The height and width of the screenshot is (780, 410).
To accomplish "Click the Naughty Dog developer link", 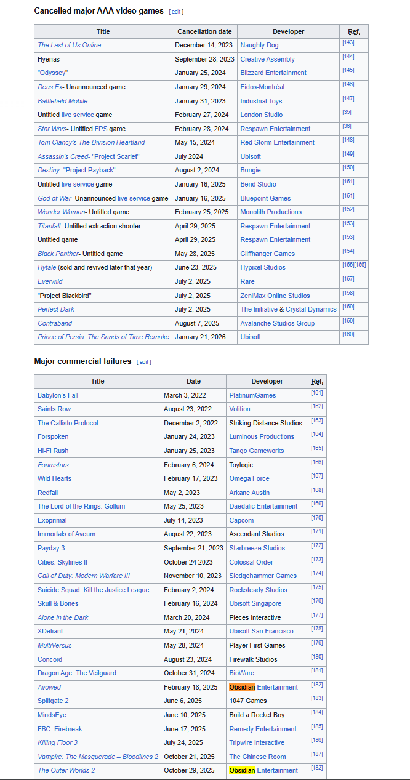I will point(259,45).
